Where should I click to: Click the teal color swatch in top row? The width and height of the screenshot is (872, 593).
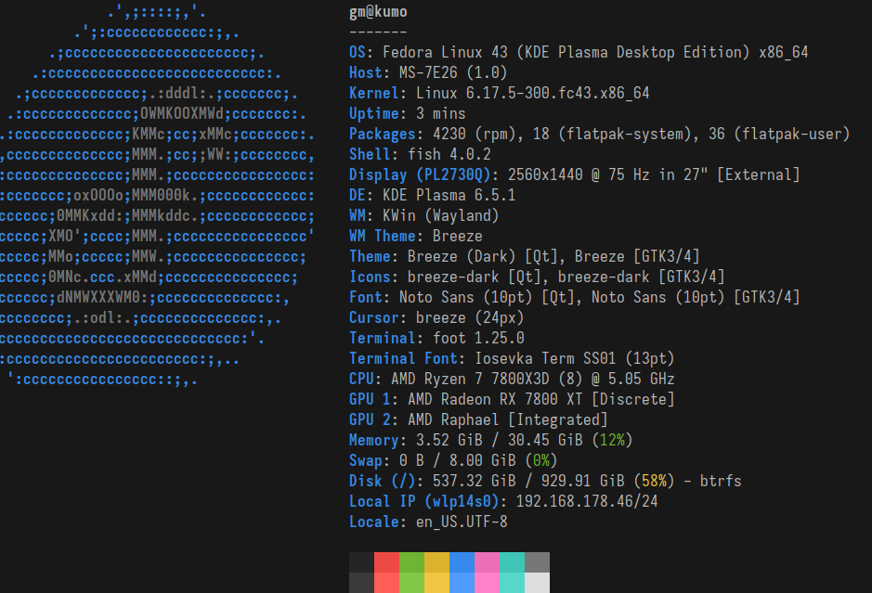pos(513,562)
